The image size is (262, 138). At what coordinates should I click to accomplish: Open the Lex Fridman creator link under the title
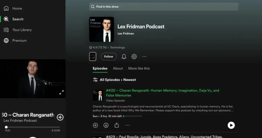(x=126, y=34)
